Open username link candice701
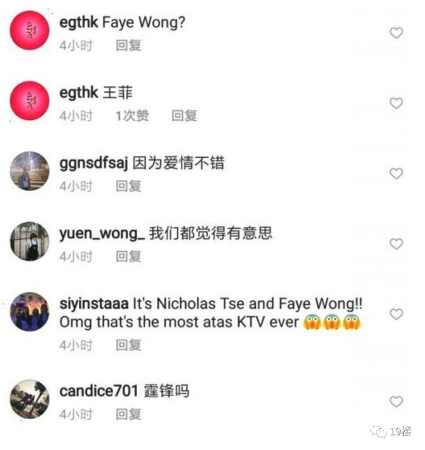The height and width of the screenshot is (450, 425). (99, 391)
